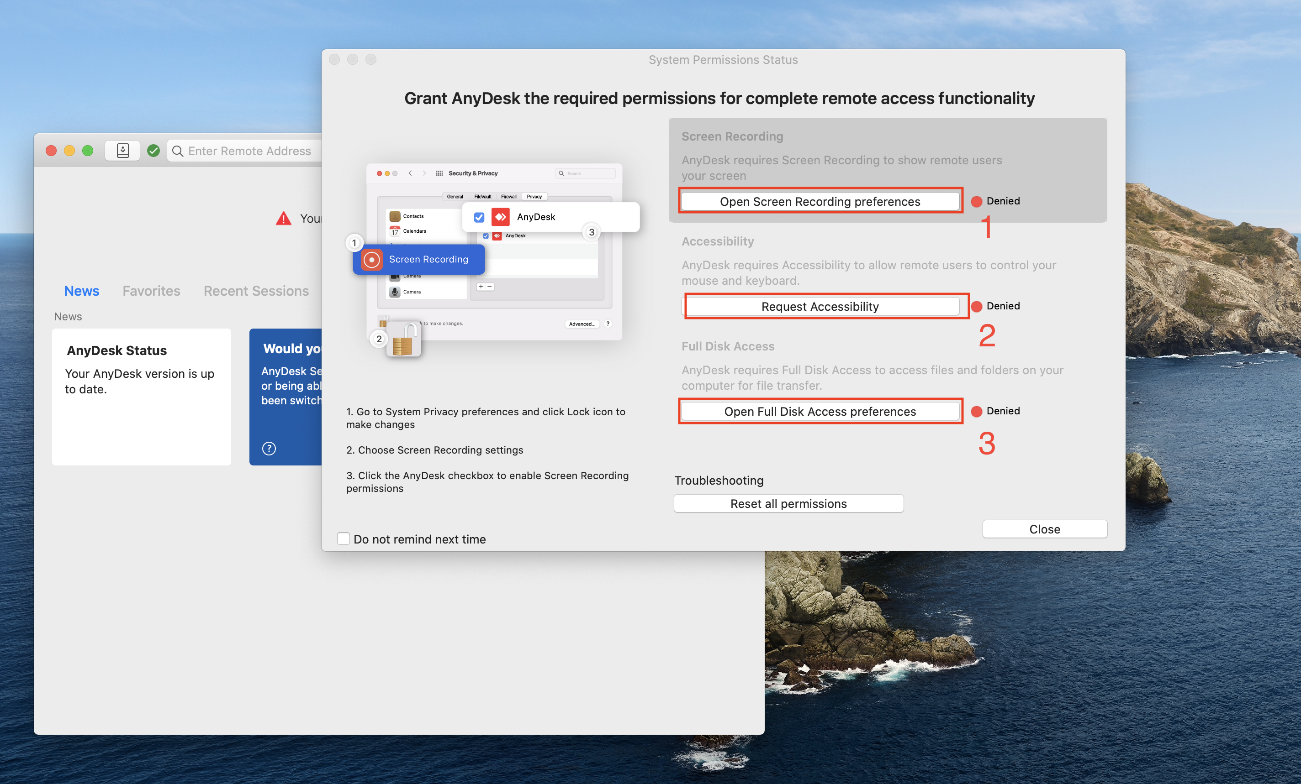
Task: Open Full Disk Access preferences
Action: click(x=820, y=411)
